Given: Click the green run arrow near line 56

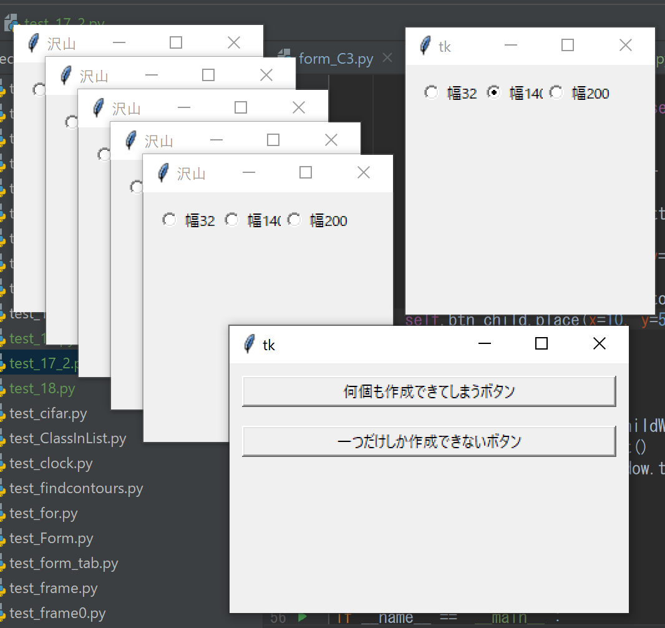Looking at the screenshot, I should (302, 617).
